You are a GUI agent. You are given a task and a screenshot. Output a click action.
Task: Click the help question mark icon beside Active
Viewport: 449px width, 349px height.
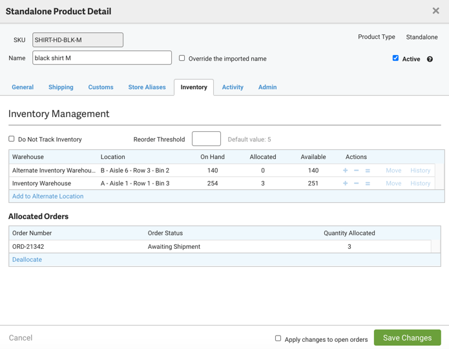pyautogui.click(x=430, y=59)
